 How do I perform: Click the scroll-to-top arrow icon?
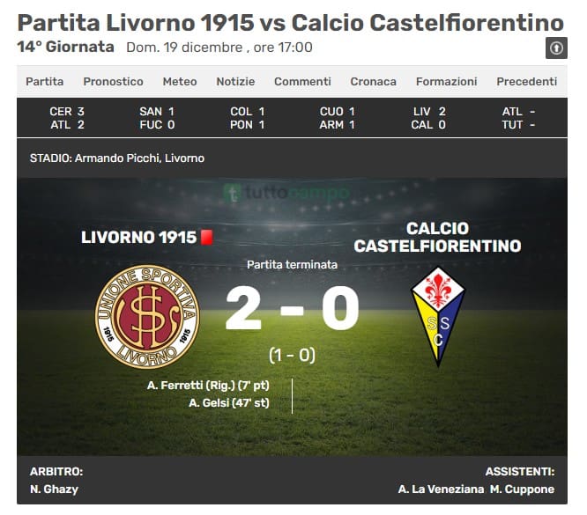[x=555, y=48]
